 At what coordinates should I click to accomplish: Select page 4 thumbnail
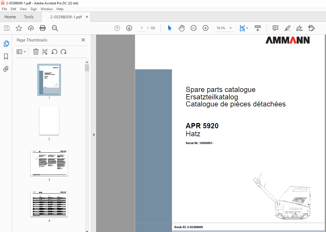[x=49, y=204]
